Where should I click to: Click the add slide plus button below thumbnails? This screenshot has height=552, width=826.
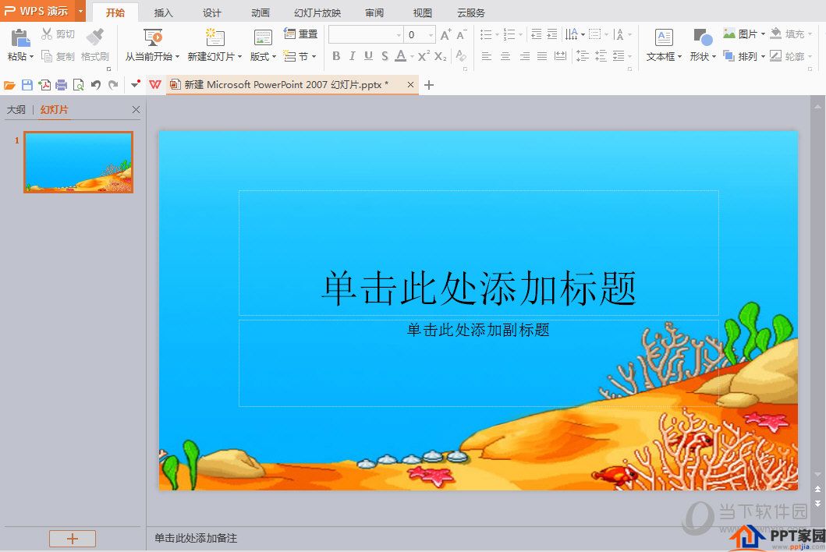coord(73,538)
